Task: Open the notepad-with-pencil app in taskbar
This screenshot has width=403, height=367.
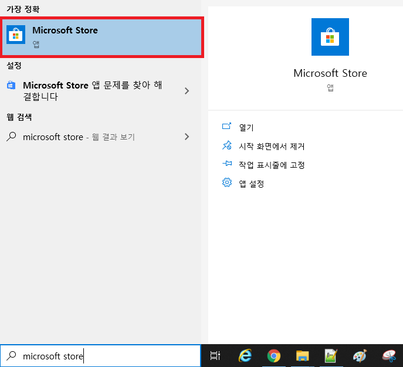Action: pyautogui.click(x=331, y=356)
